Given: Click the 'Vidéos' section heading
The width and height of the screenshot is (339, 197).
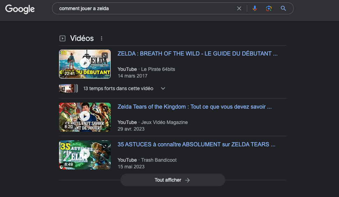Looking at the screenshot, I should [82, 38].
